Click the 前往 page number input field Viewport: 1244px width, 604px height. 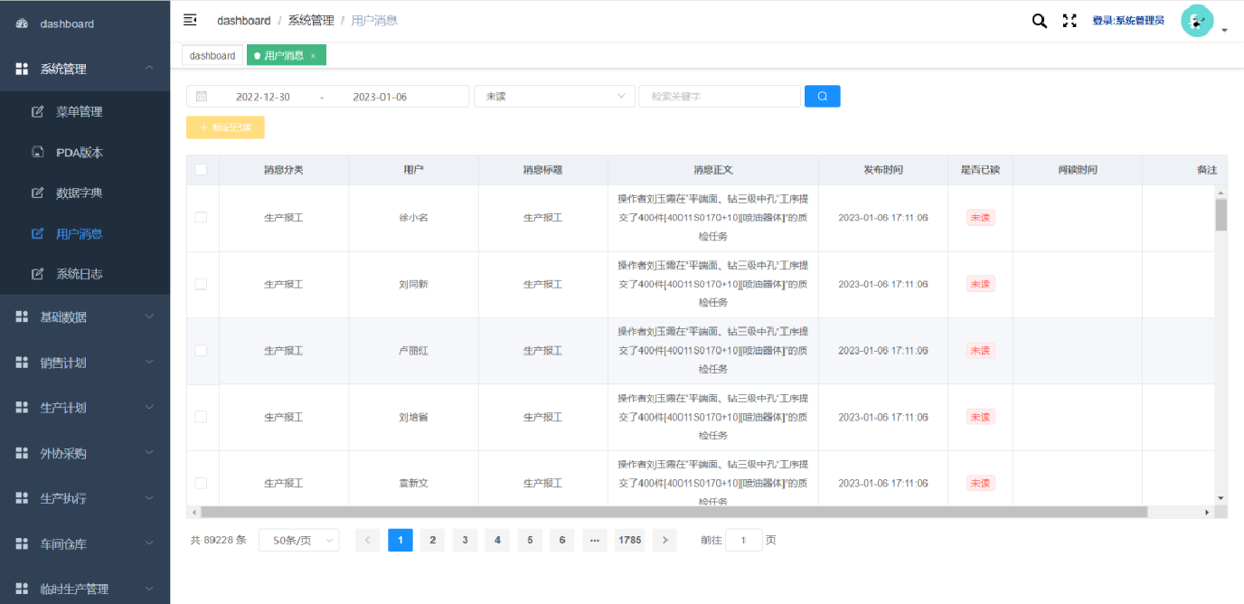pyautogui.click(x=744, y=540)
